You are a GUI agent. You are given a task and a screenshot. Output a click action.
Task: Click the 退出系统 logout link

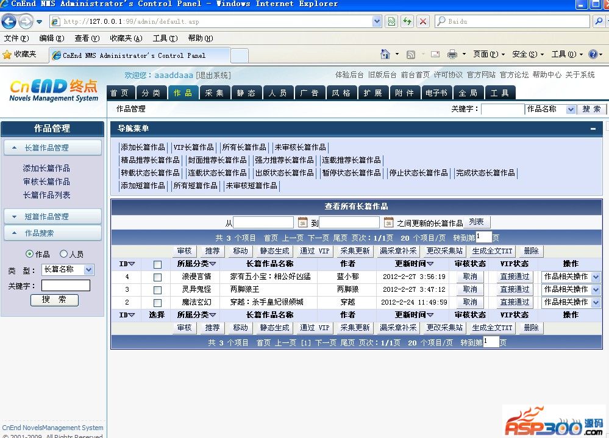pyautogui.click(x=213, y=76)
